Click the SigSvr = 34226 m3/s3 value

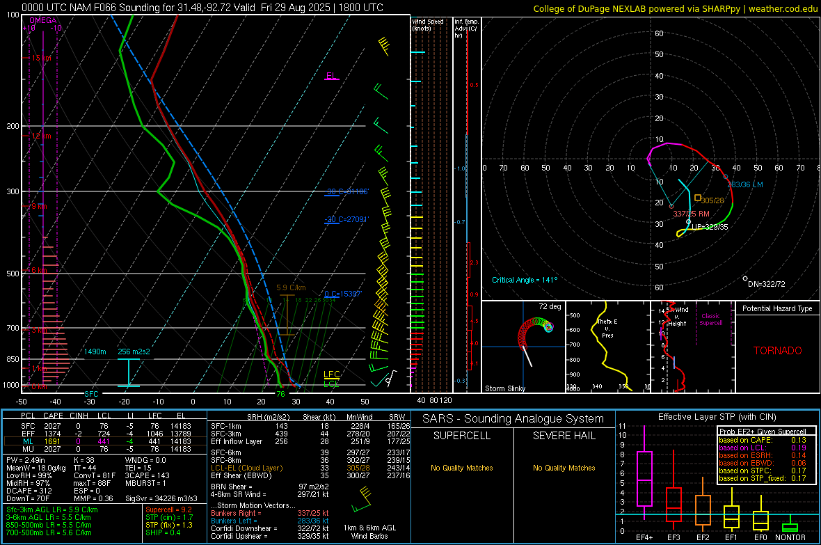(161, 498)
